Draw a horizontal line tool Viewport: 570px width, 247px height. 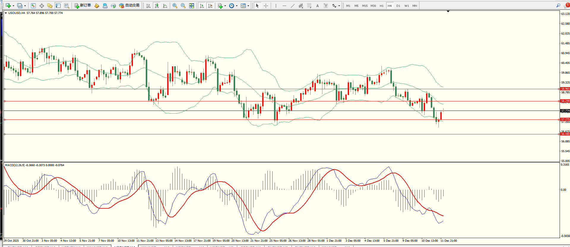tap(284, 6)
